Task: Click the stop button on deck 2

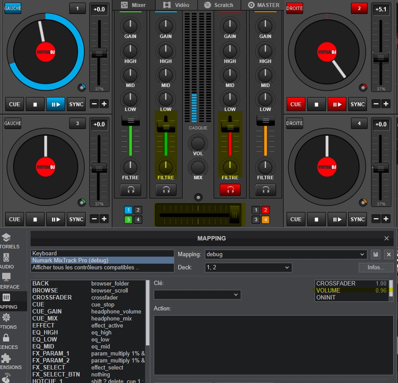Action: tap(316, 104)
